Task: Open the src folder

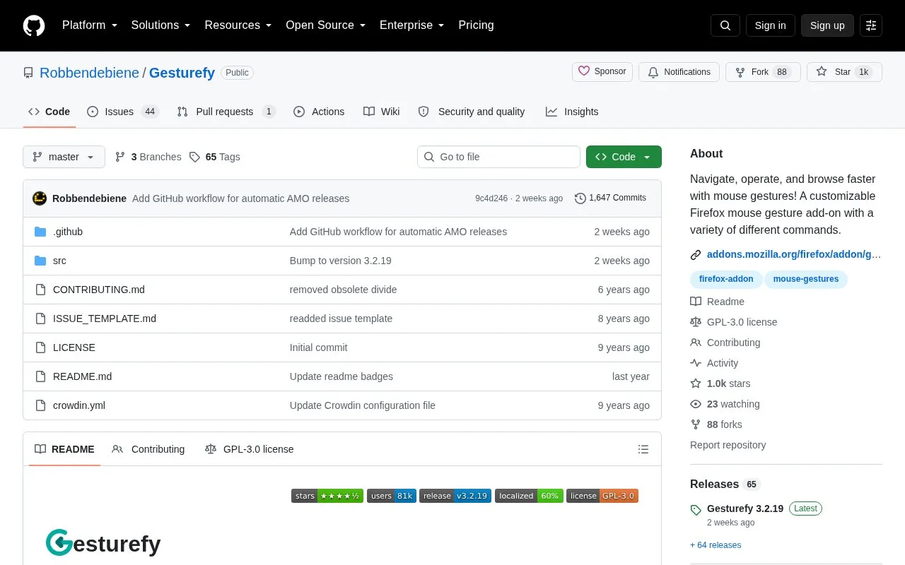Action: 59,261
